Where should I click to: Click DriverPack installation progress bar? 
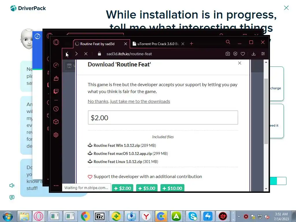[x=278, y=181]
